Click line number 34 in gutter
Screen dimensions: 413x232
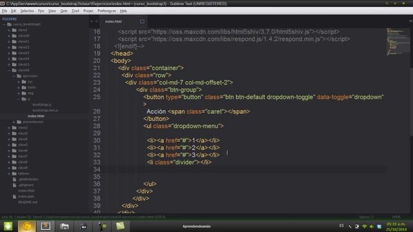[97, 169]
